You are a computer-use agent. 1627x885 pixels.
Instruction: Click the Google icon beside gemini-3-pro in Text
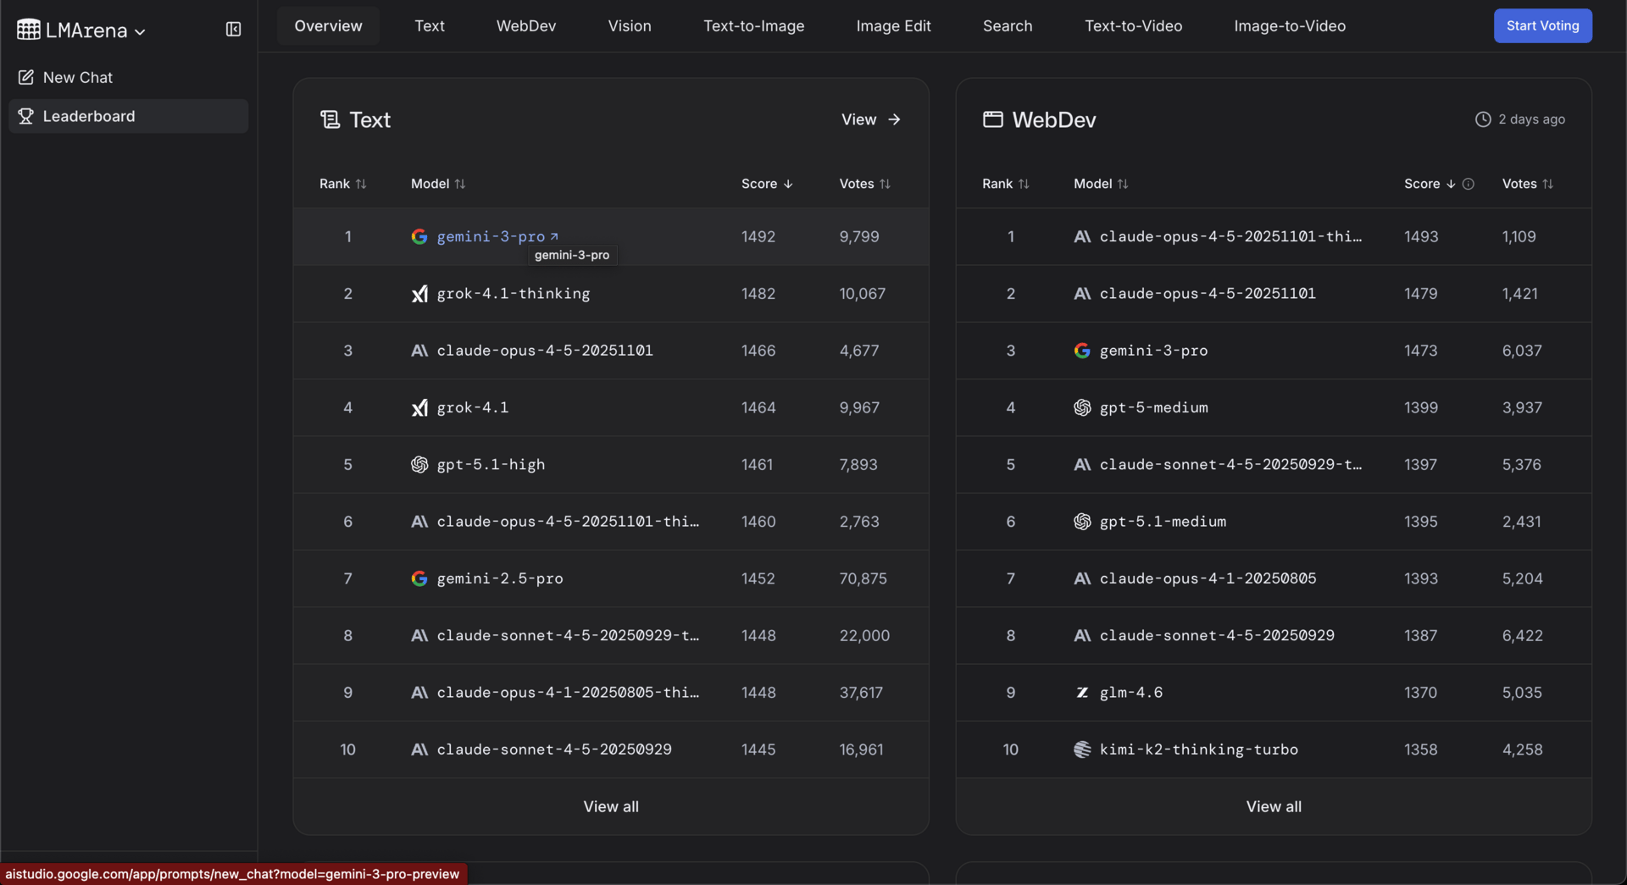[419, 236]
